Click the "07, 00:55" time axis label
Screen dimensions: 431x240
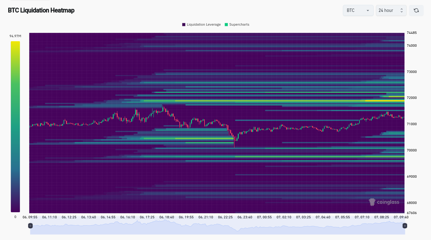coord(265,217)
